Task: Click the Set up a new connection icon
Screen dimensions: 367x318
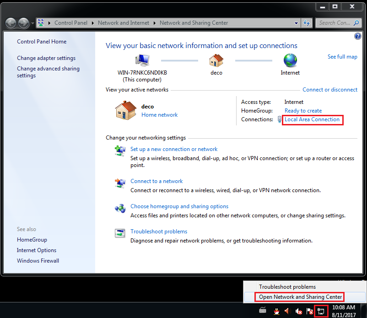Action: tap(119, 150)
